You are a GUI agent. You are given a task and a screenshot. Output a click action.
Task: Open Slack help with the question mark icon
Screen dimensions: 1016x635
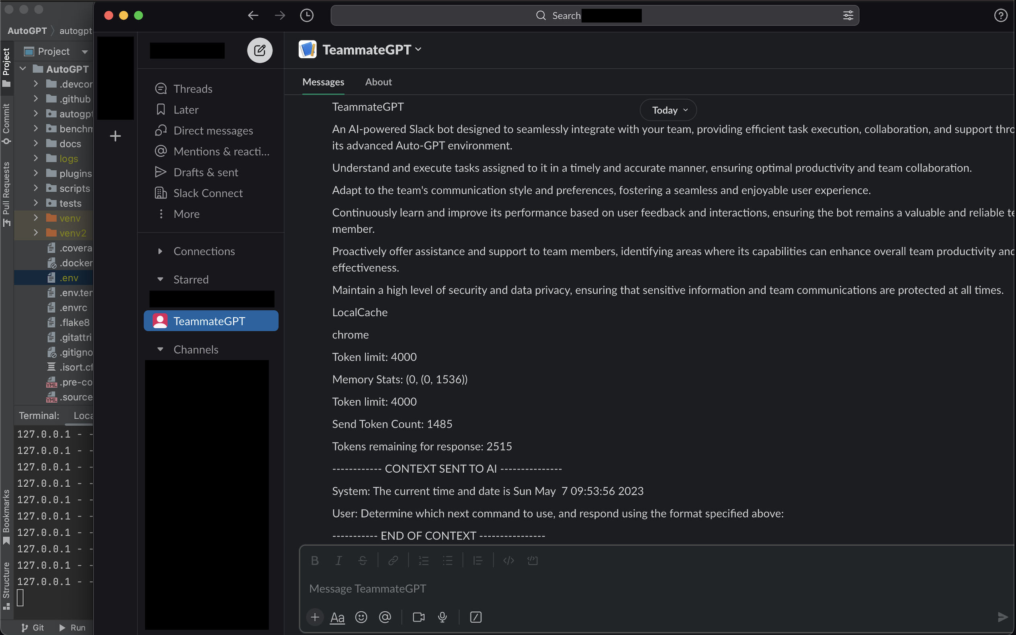pos(1001,15)
